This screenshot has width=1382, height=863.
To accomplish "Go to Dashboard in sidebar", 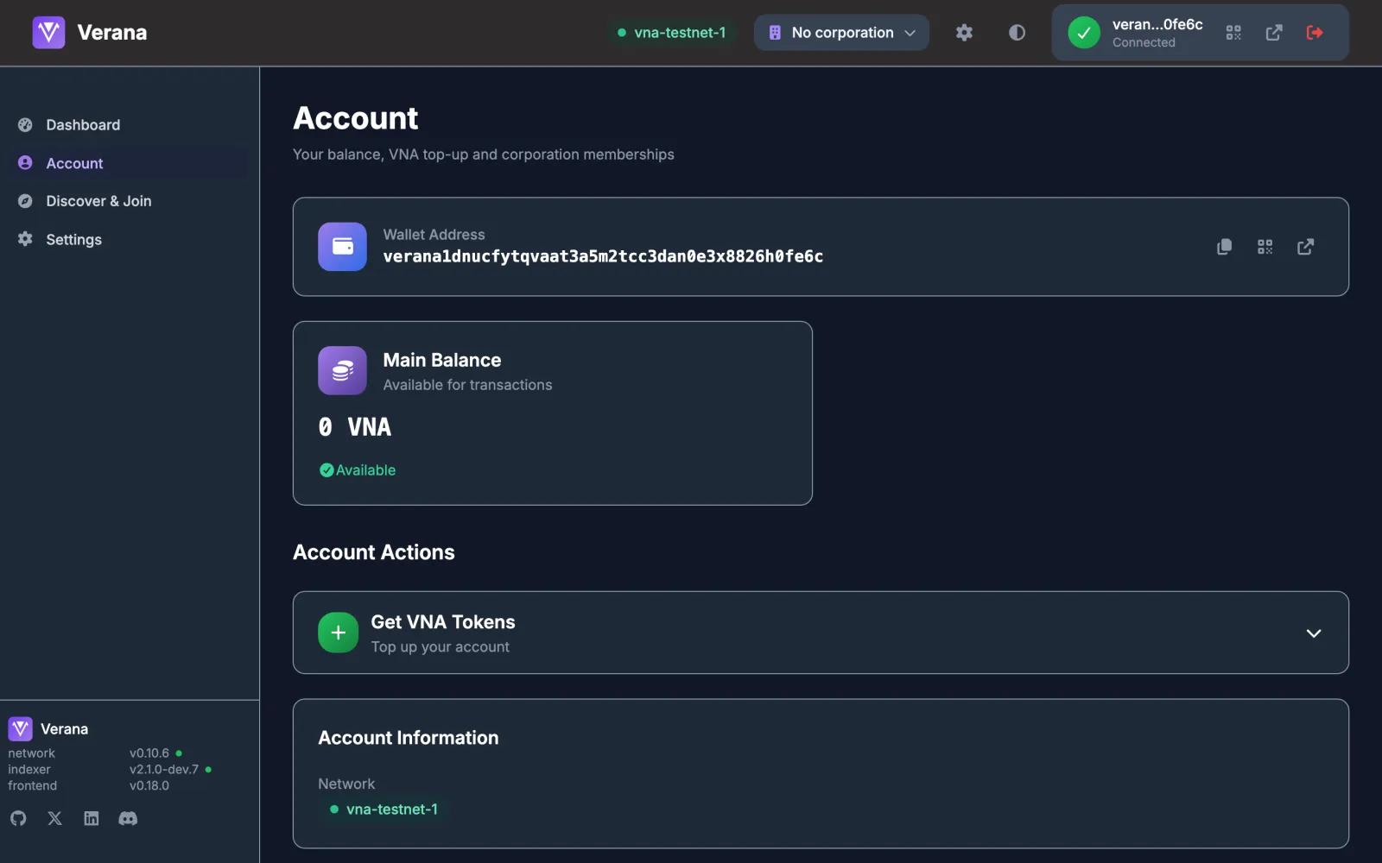I will point(83,125).
